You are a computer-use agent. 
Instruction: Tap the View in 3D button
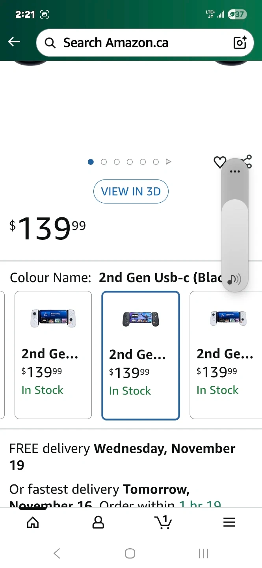click(x=131, y=192)
